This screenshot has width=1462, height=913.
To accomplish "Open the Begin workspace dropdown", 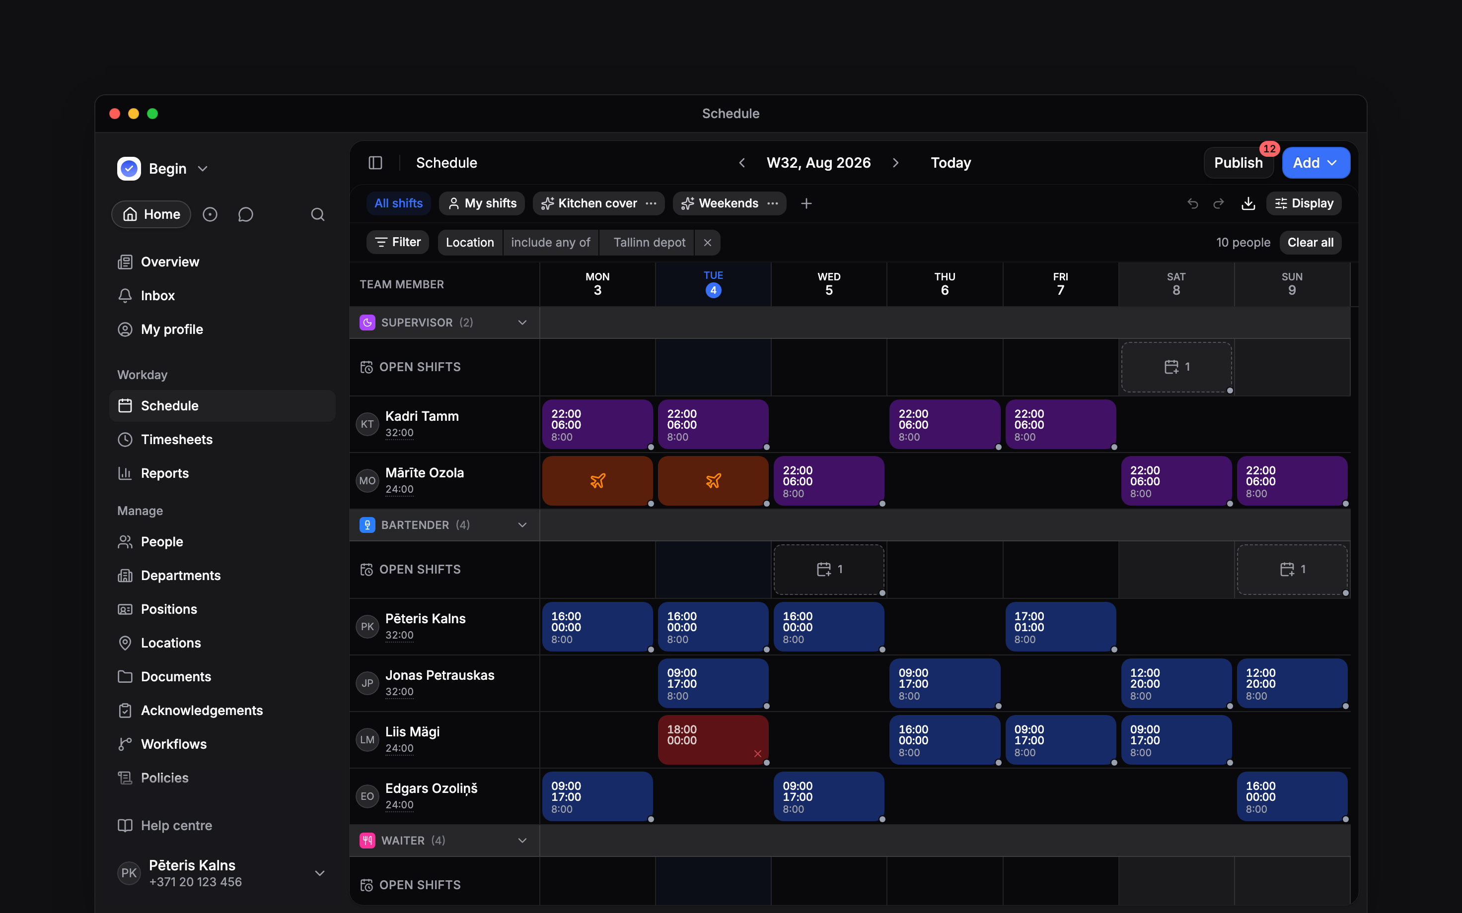I will 163,169.
